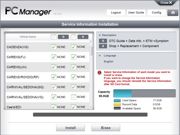Uncheck S checkbox for CARENS(FJ)
The image size is (180, 135).
pyautogui.click(x=74, y=57)
